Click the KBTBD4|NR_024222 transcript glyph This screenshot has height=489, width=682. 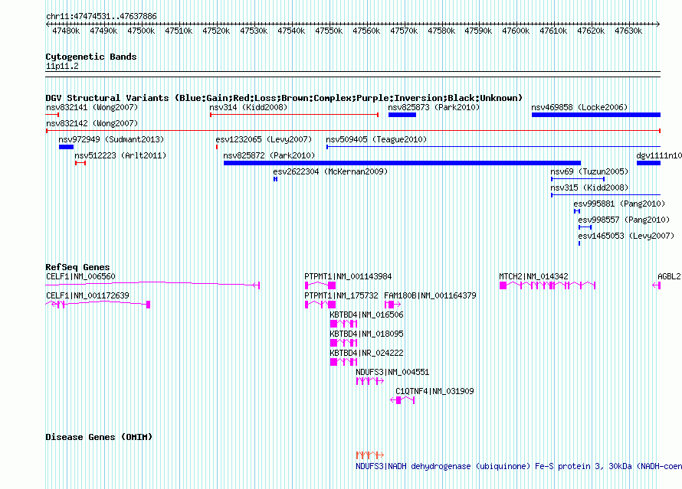pos(343,362)
